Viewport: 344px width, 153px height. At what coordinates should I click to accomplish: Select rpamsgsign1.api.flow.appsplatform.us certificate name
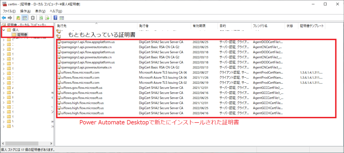pos(88,42)
